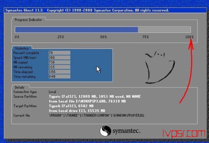This screenshot has height=143, width=209.
Task: Click the MB remaining value 315
Action: [x=59, y=67]
